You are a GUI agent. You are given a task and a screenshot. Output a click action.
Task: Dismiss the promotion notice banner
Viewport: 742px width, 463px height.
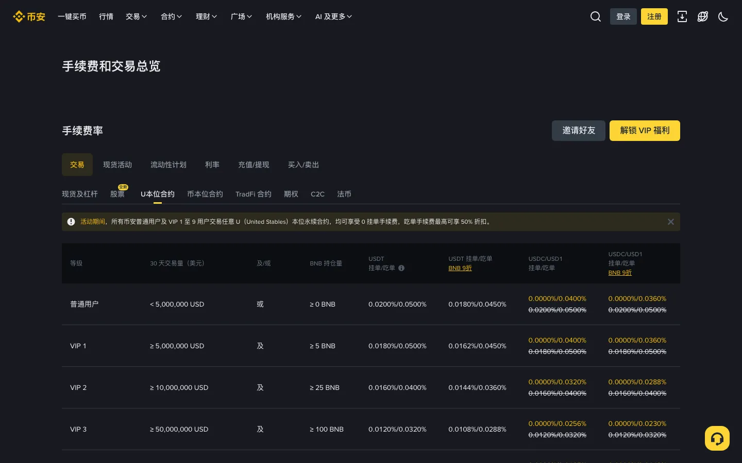[x=671, y=222]
